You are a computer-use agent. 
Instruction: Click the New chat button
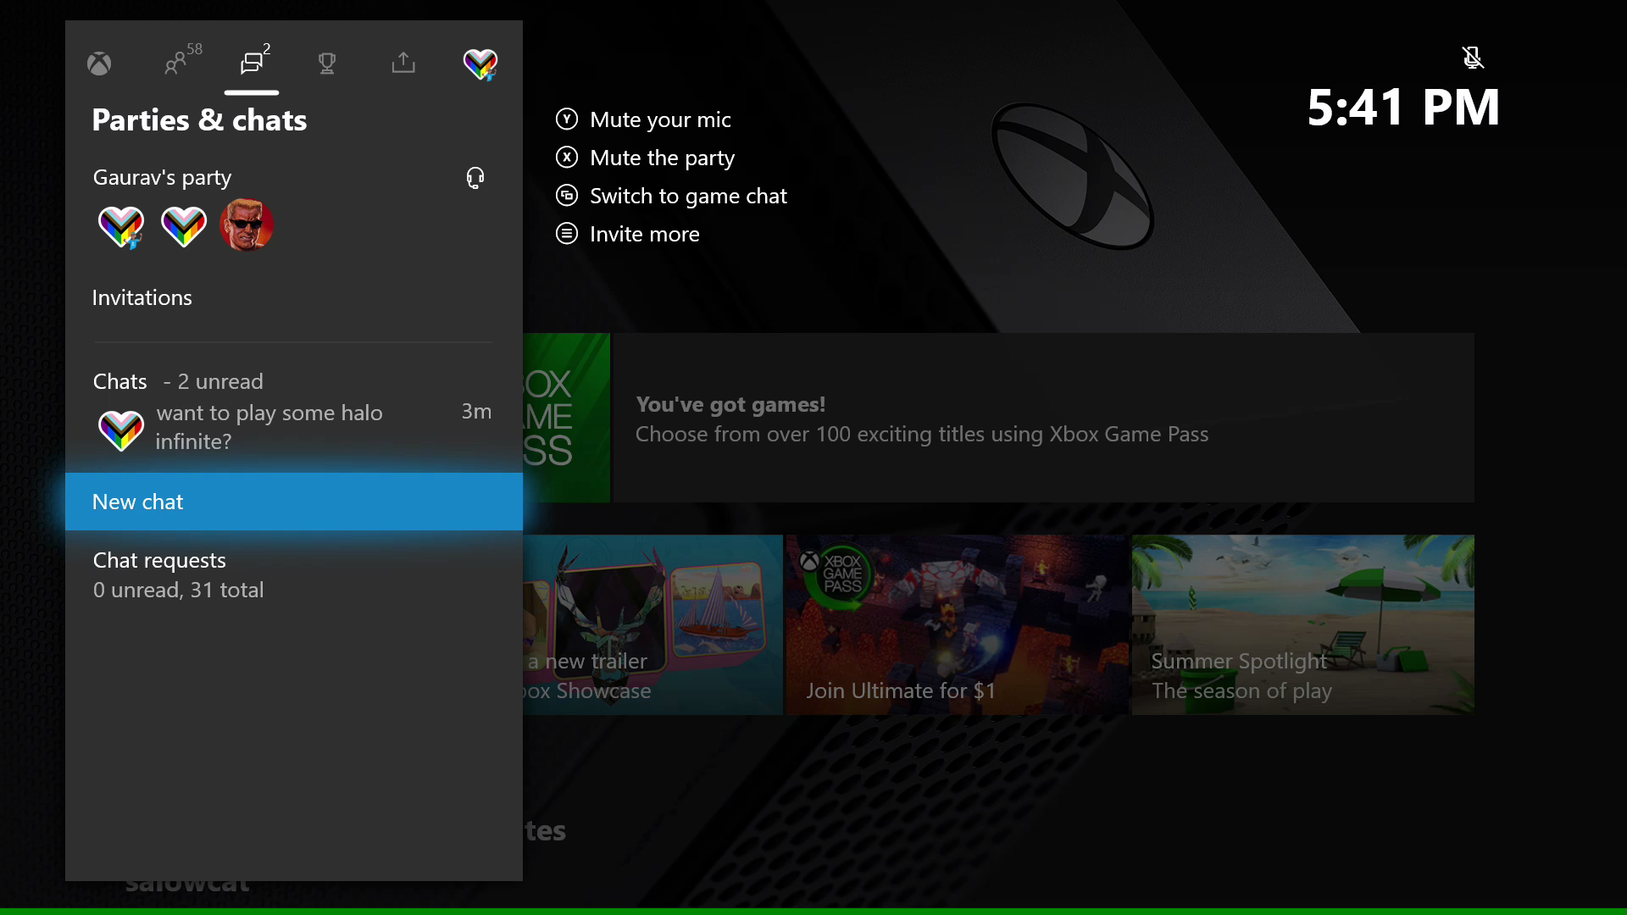pyautogui.click(x=294, y=501)
